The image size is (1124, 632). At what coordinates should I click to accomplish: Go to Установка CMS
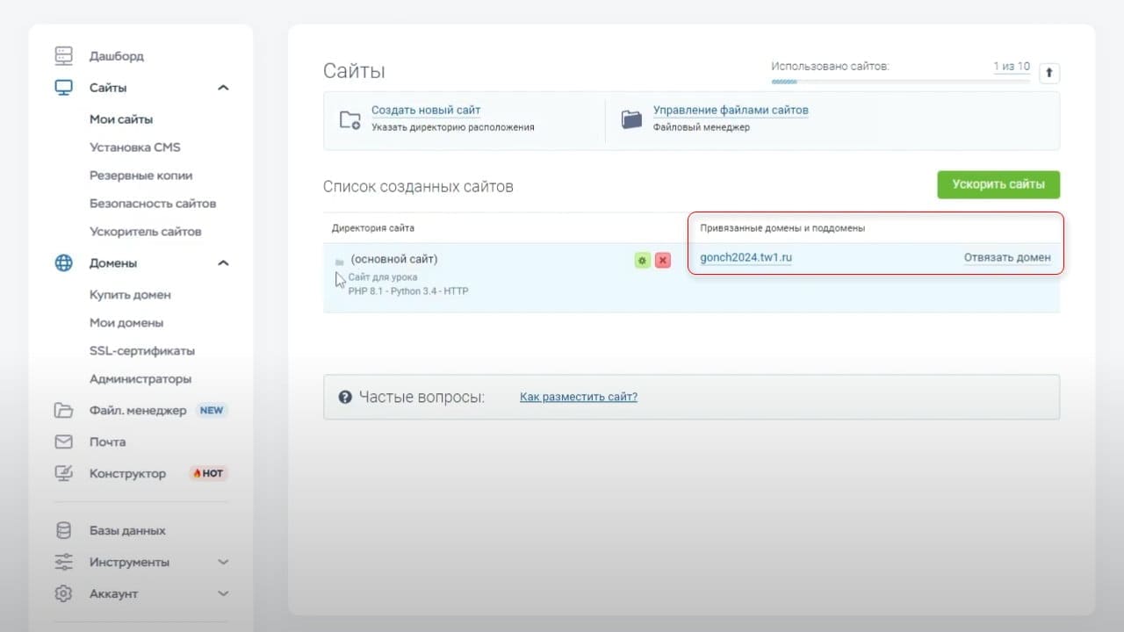[x=135, y=147]
